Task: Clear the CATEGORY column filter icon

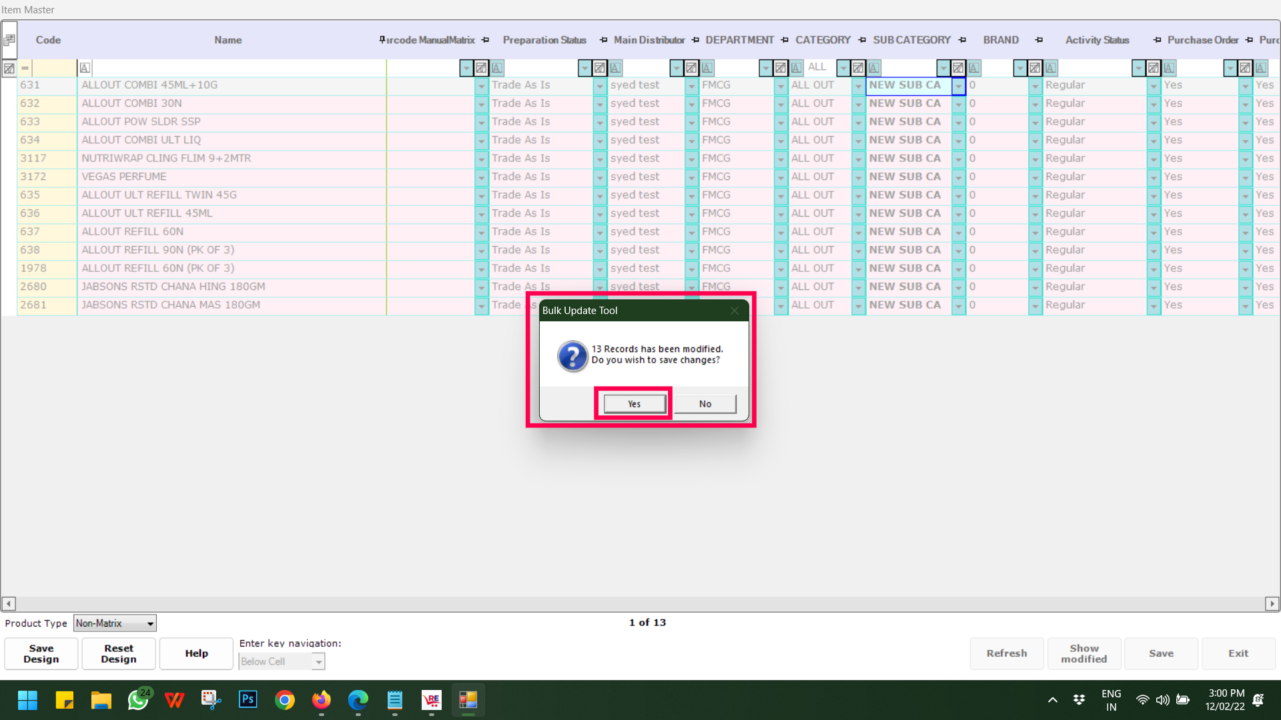Action: click(x=858, y=68)
